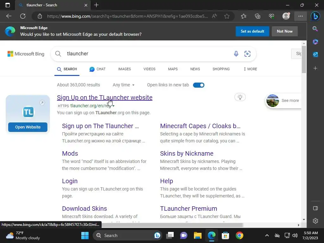Open Task View from taskbar
Screen dimensions: 324x243
pyautogui.click(x=170, y=235)
